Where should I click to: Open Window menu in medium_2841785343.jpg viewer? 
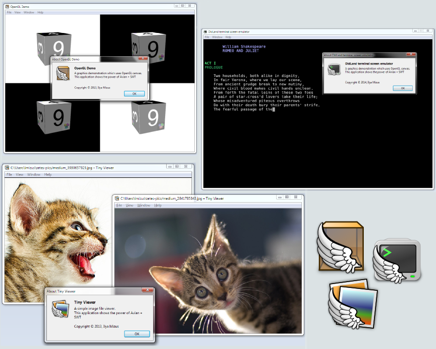click(x=144, y=205)
